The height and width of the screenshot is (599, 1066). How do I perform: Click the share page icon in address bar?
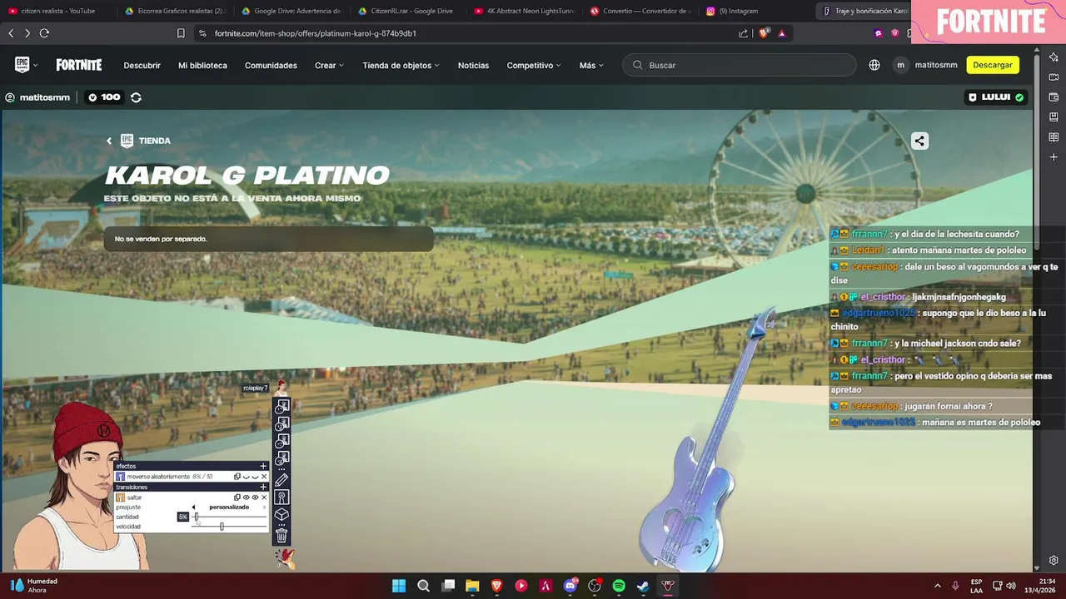point(743,33)
